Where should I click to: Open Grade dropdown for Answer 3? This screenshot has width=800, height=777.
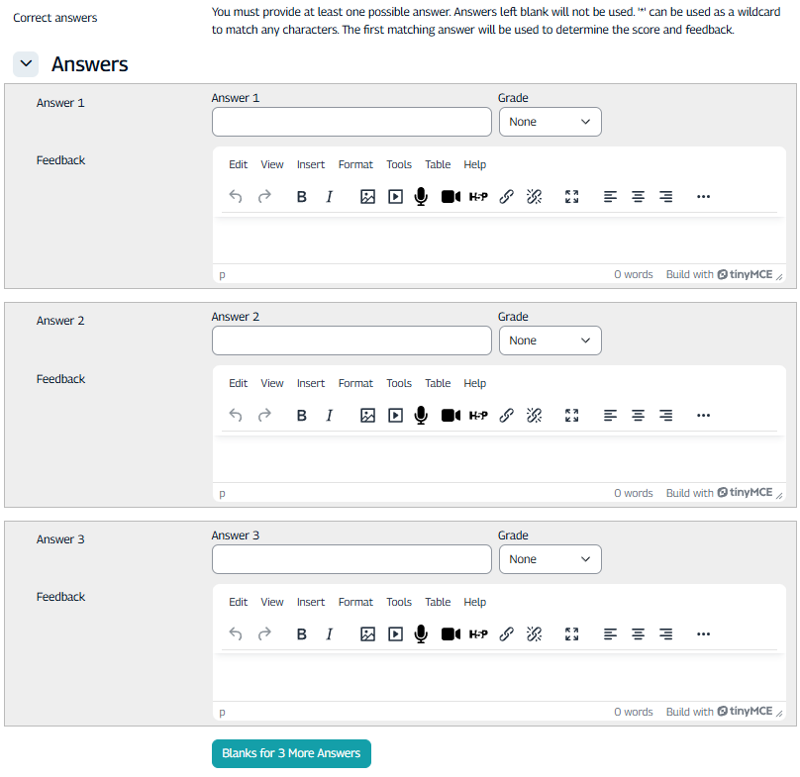(550, 559)
